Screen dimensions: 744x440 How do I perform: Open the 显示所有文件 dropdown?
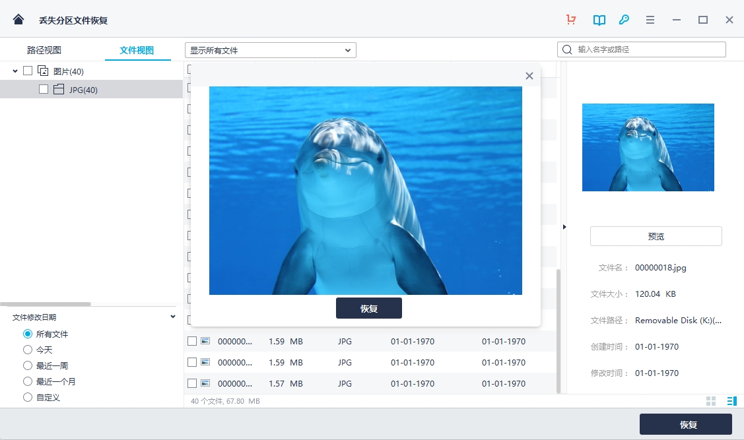[x=270, y=50]
